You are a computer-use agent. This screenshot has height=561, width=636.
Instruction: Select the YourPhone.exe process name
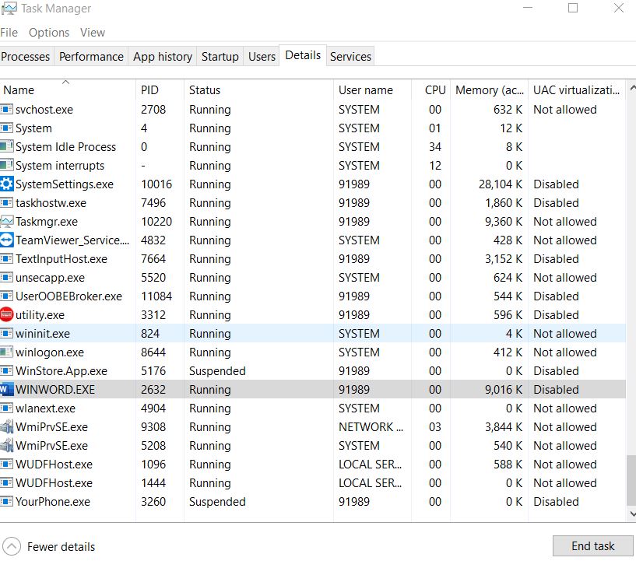tap(53, 501)
